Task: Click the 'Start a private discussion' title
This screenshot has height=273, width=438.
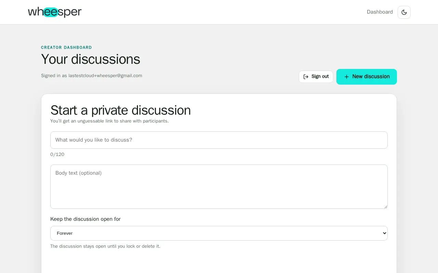Action: click(120, 110)
